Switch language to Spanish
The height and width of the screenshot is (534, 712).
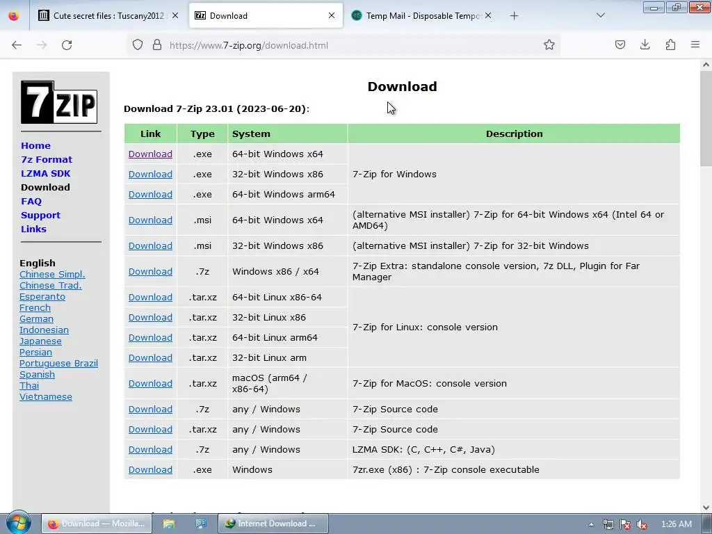[38, 375]
